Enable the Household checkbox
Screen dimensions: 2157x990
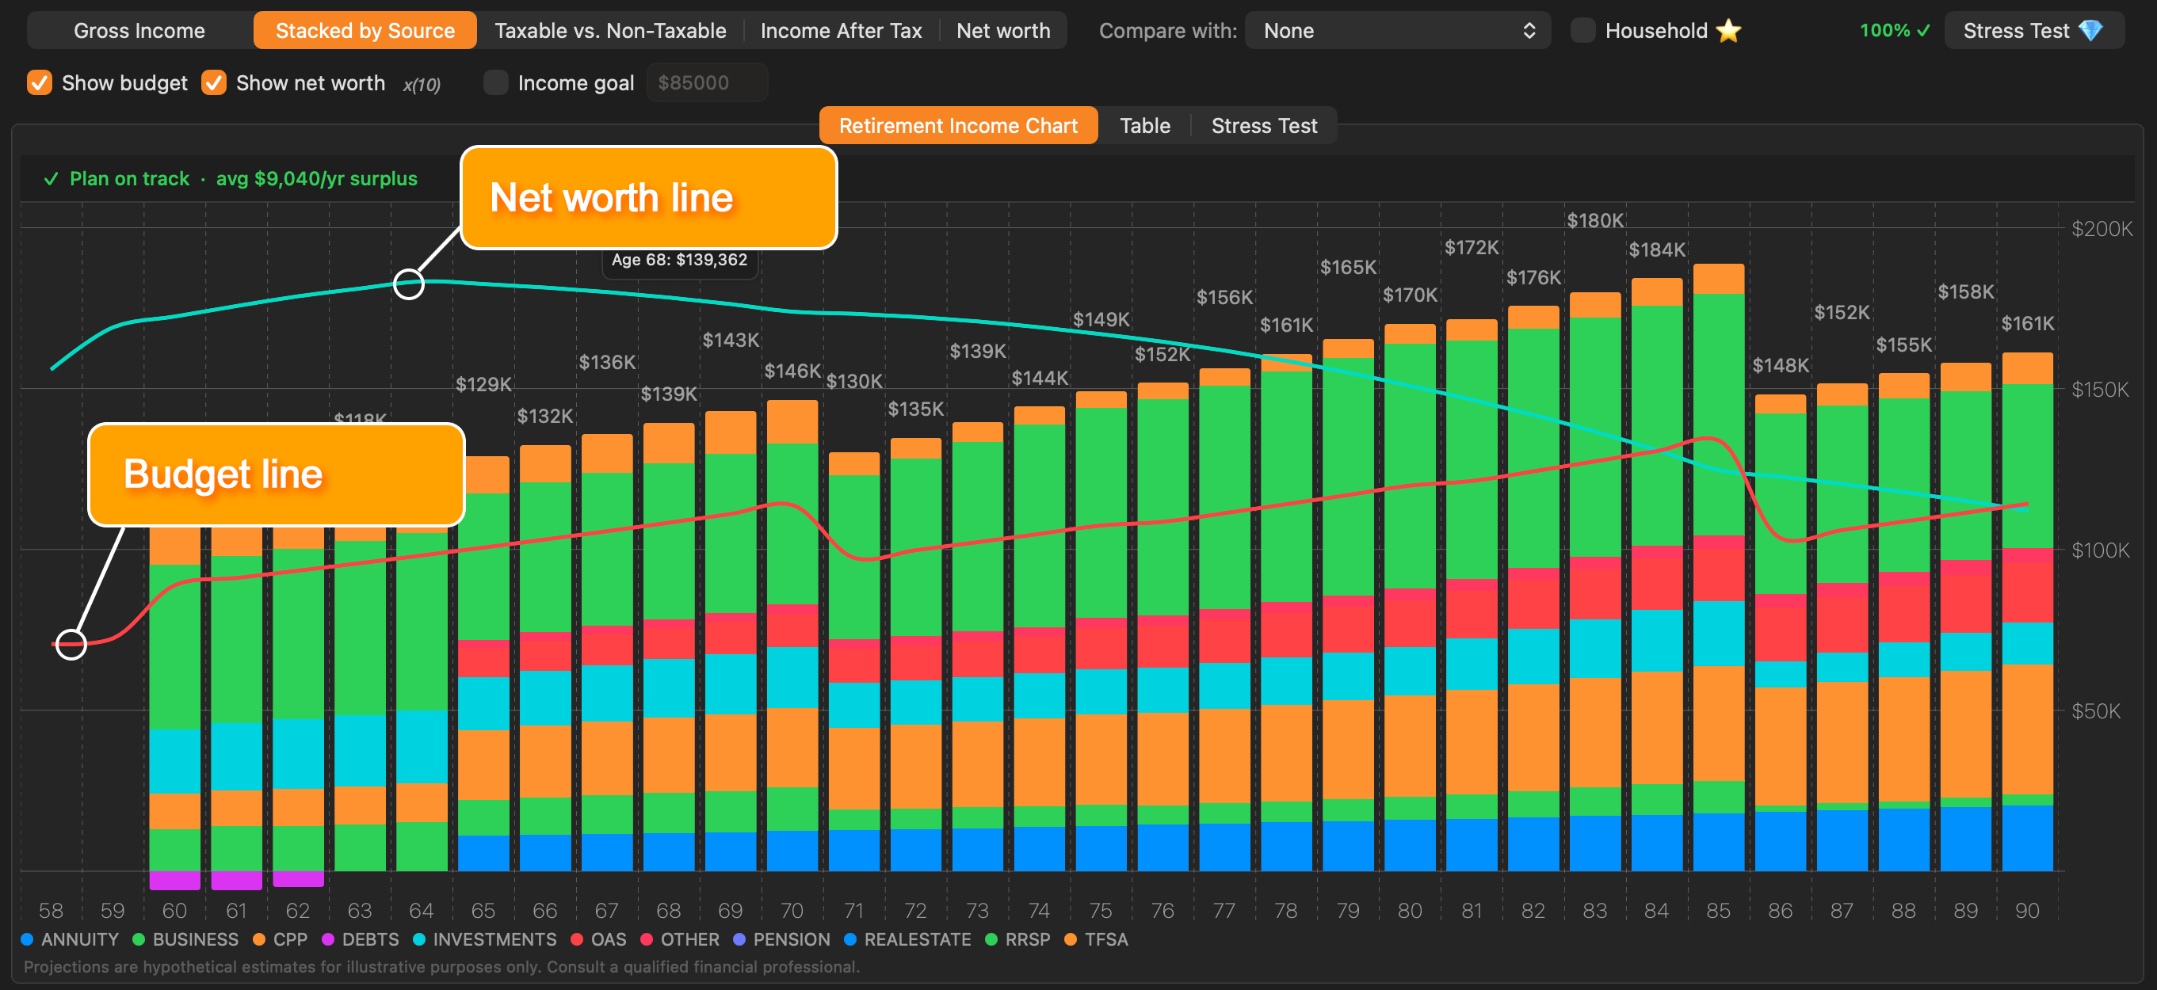(x=1582, y=31)
